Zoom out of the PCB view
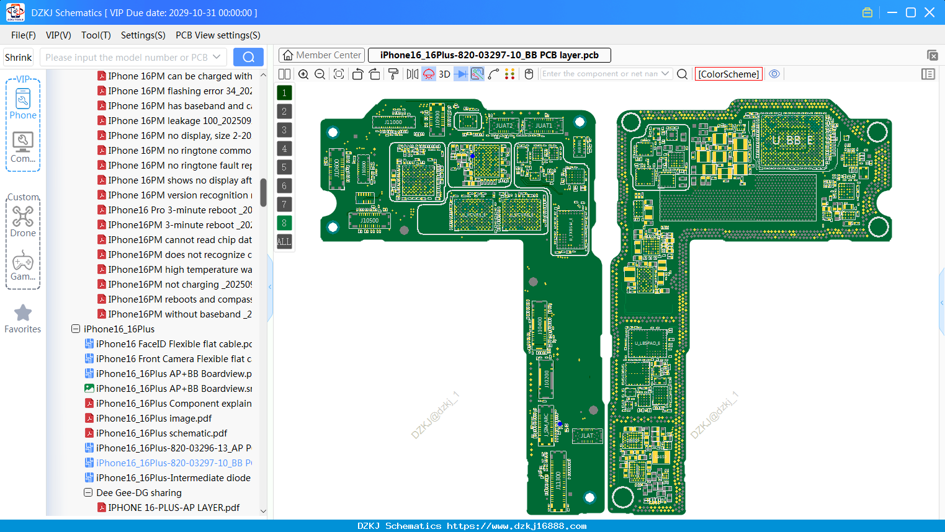Viewport: 945px width, 532px height. click(320, 74)
